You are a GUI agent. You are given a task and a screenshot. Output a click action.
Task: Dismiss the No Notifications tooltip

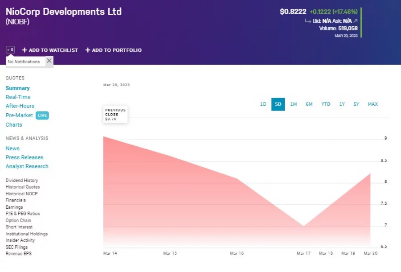49,61
